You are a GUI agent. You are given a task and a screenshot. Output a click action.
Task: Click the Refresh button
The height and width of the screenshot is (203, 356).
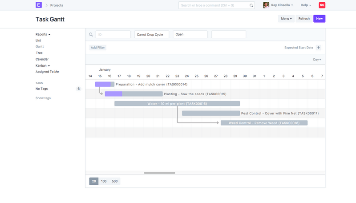pos(304,19)
